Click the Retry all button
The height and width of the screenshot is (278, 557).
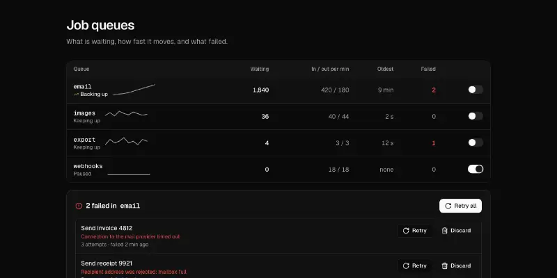460,206
